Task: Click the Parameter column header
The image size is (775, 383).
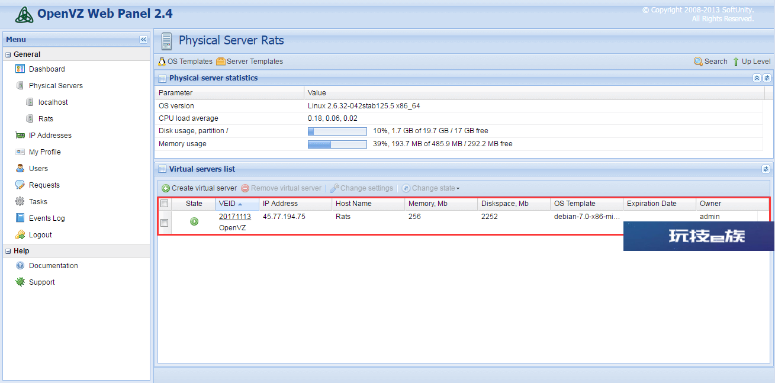Action: [230, 93]
